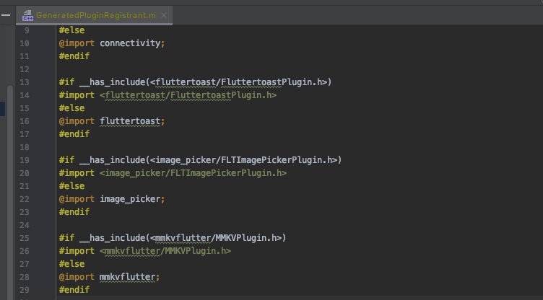543x300 pixels.
Task: Place cursor on '@import connectivity;' line
Action: (x=112, y=43)
